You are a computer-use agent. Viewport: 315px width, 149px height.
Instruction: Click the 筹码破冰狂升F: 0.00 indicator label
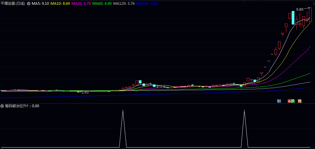[x=22, y=106]
